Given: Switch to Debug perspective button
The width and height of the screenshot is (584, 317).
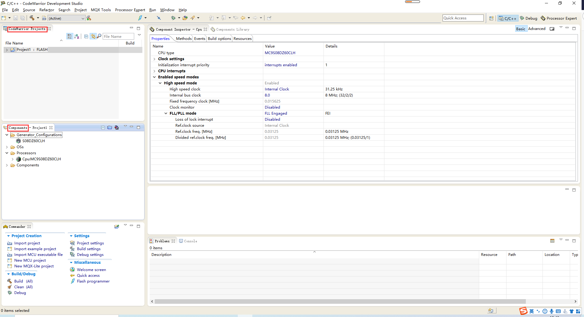Looking at the screenshot, I should click(529, 18).
